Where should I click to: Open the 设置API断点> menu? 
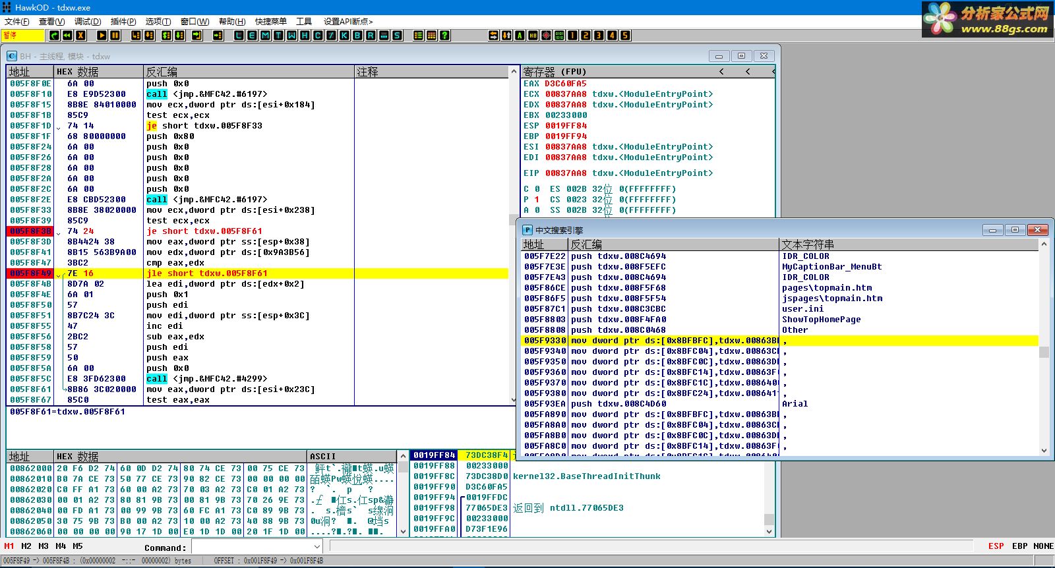pos(348,22)
